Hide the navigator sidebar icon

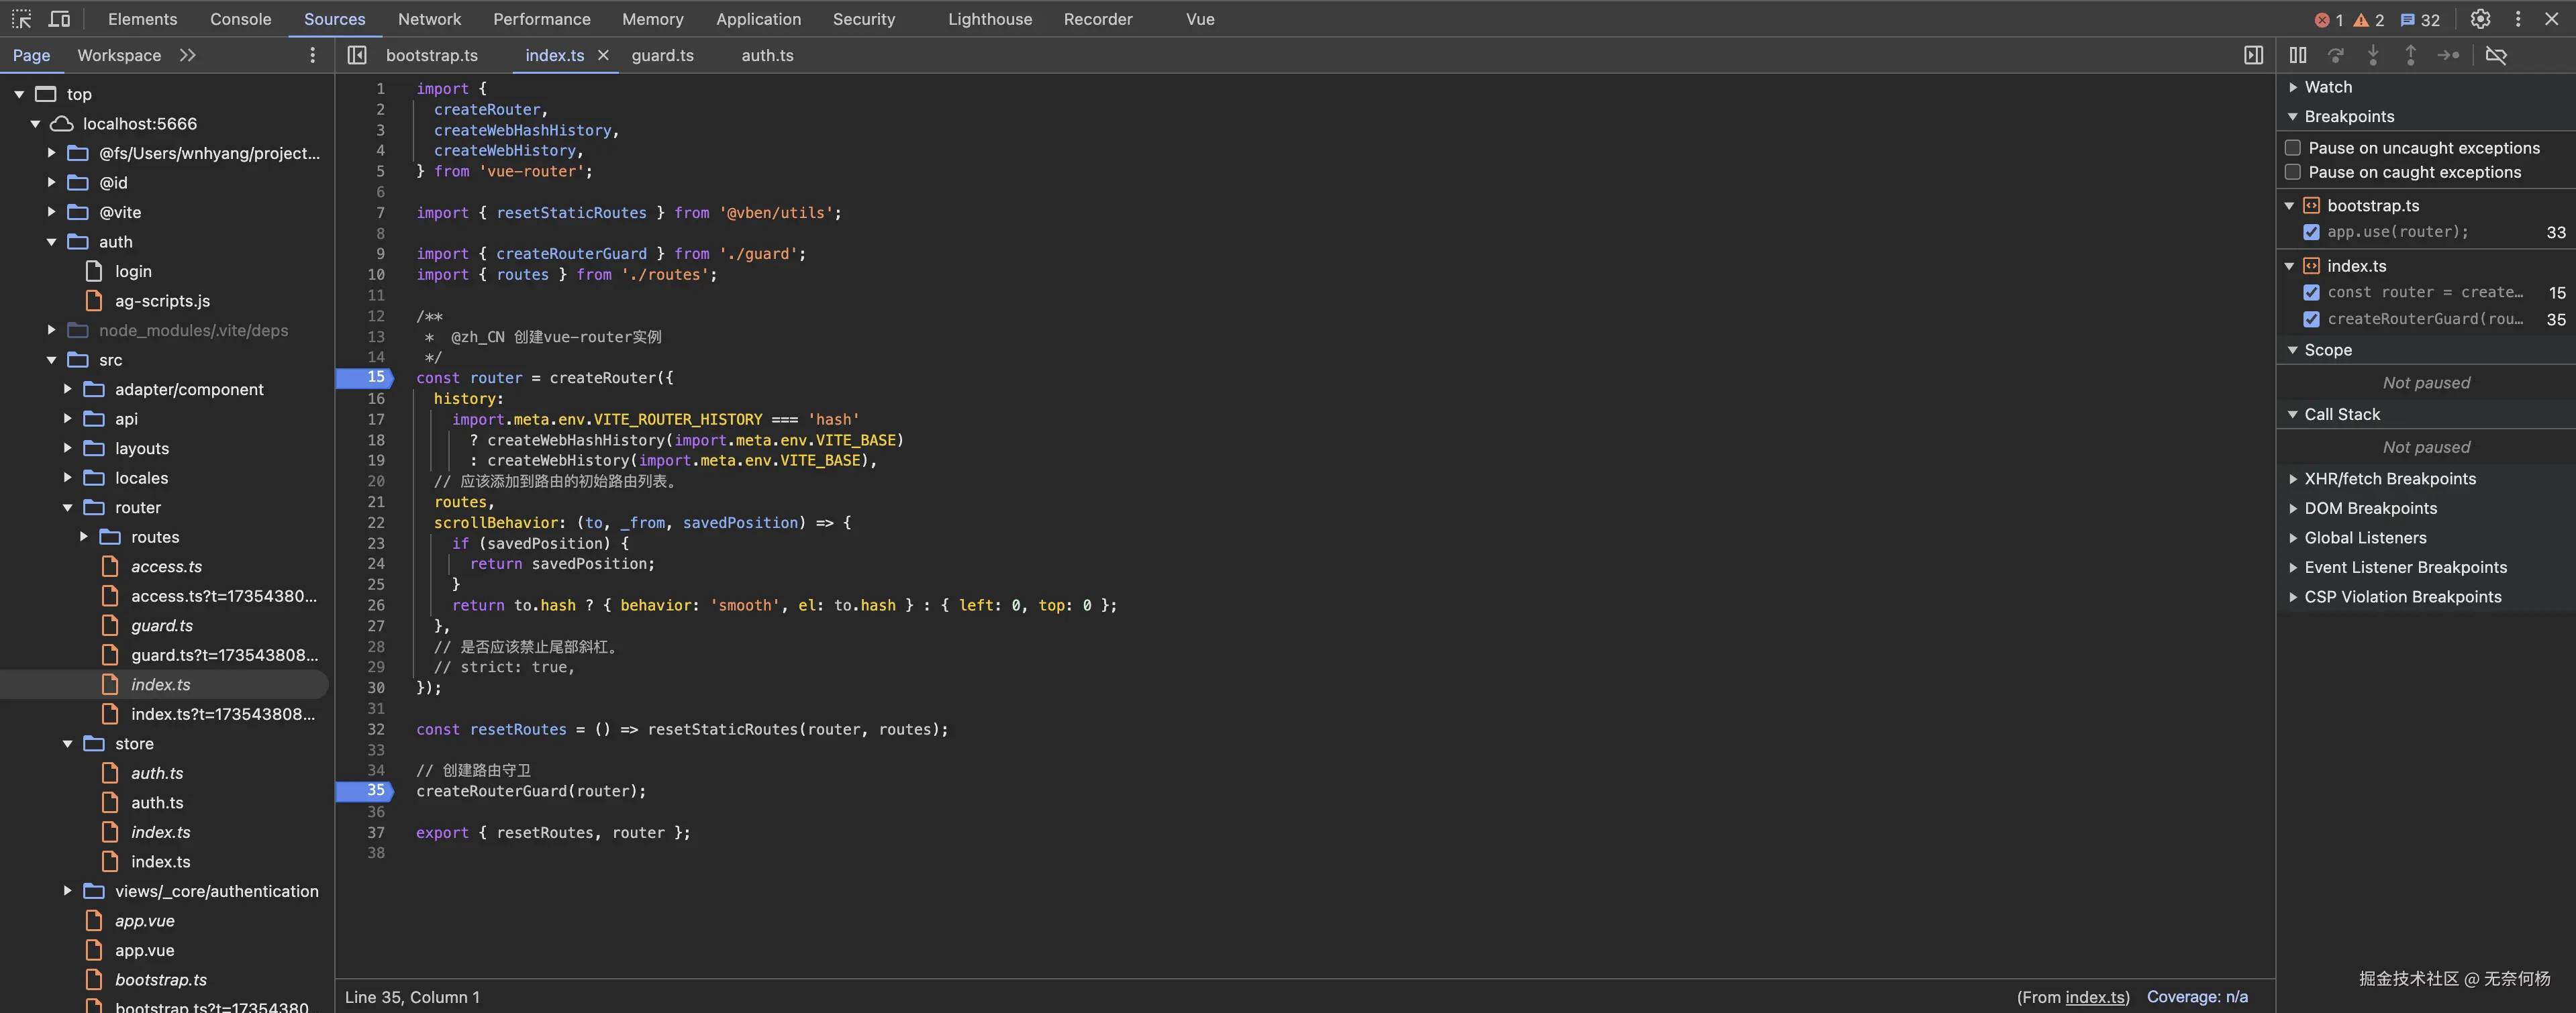[357, 55]
